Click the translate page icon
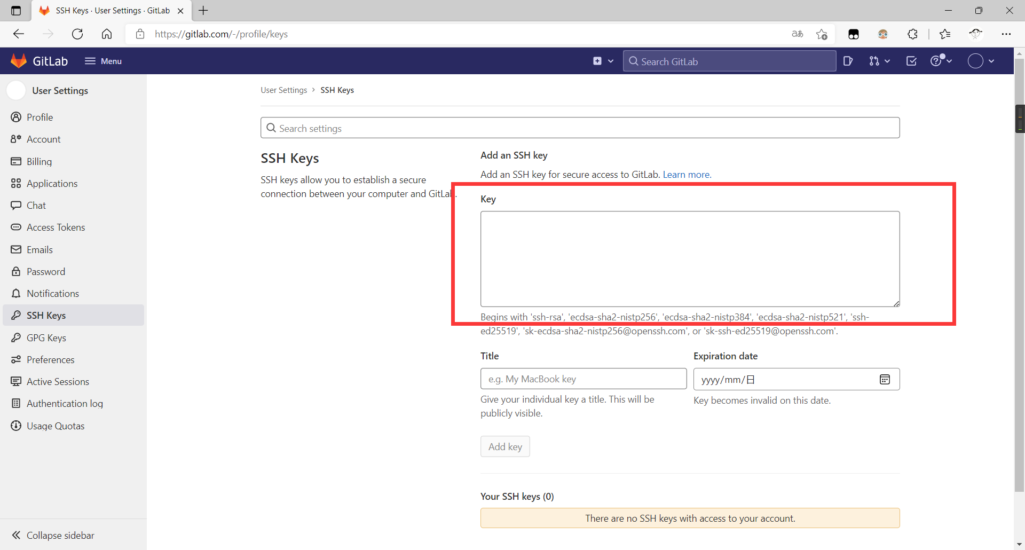 [x=798, y=34]
